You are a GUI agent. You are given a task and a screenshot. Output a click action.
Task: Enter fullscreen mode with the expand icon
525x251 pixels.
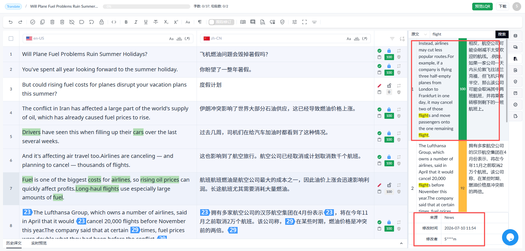(304, 22)
